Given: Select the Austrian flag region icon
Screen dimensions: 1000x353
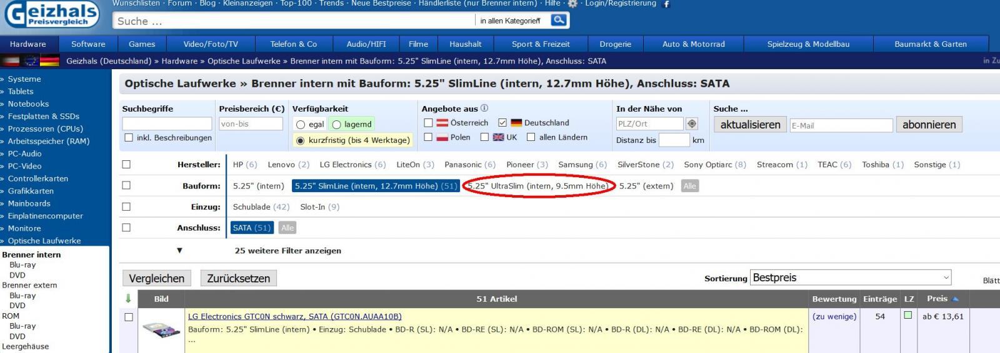Looking at the screenshot, I should pyautogui.click(x=11, y=61).
